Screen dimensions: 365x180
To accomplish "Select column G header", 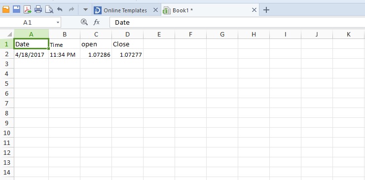I will tap(222, 34).
